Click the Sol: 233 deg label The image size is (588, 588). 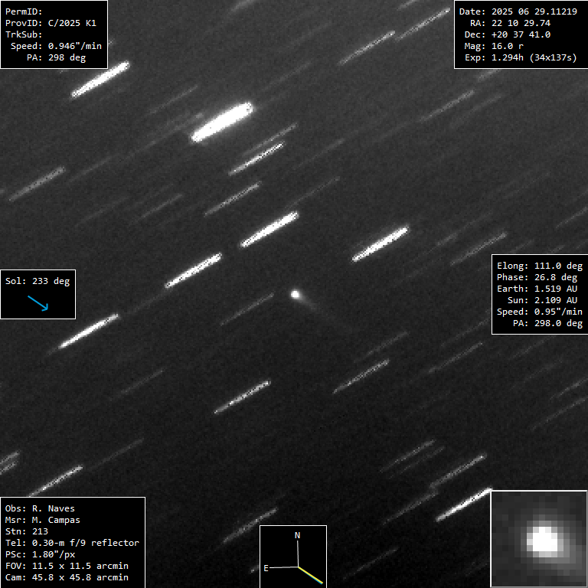point(38,281)
